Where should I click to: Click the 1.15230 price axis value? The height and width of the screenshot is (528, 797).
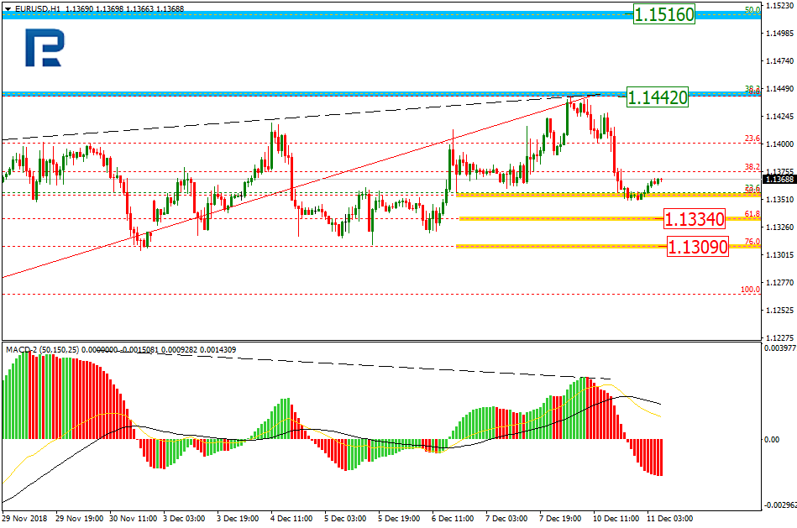(780, 7)
